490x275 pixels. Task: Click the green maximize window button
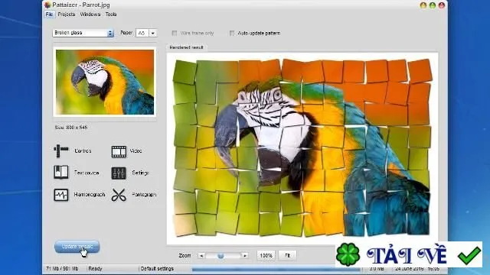(433, 5)
